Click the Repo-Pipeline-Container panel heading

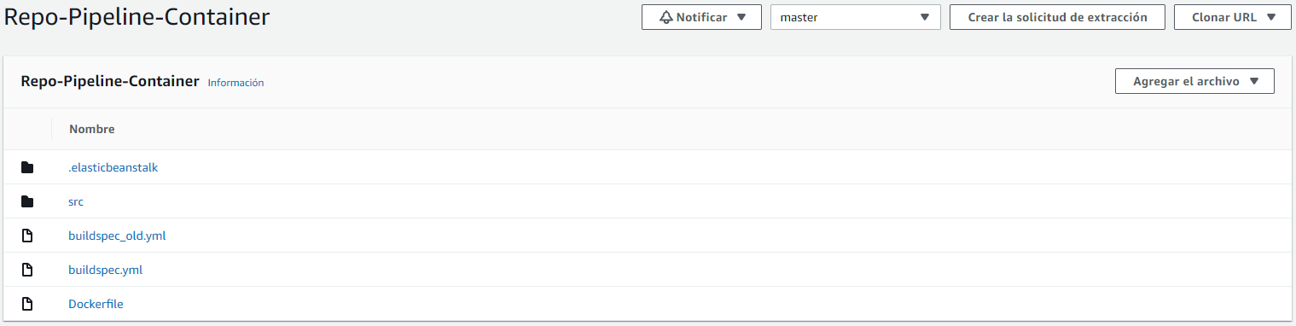coord(110,82)
